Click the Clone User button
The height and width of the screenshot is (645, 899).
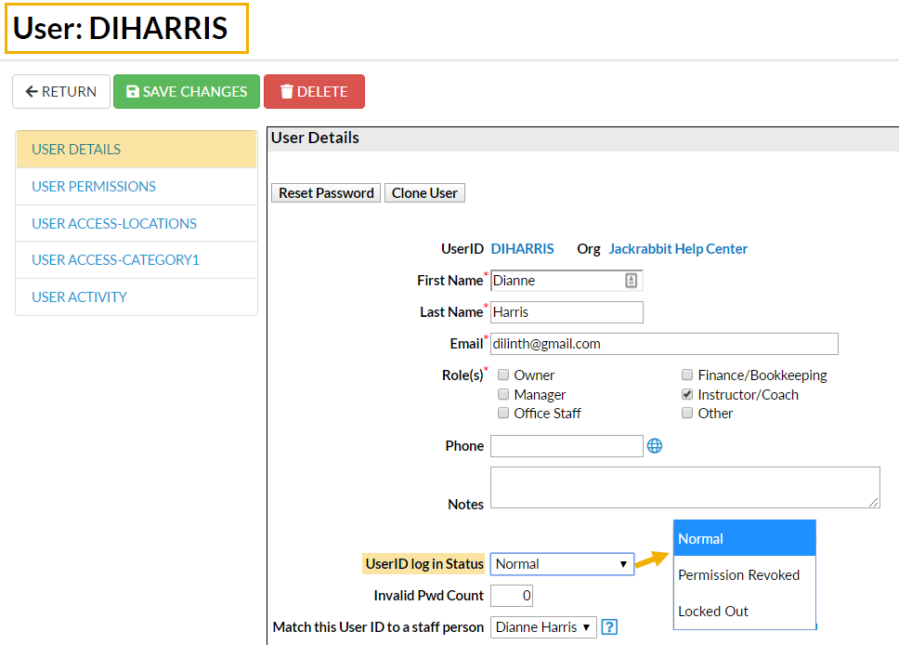point(424,192)
